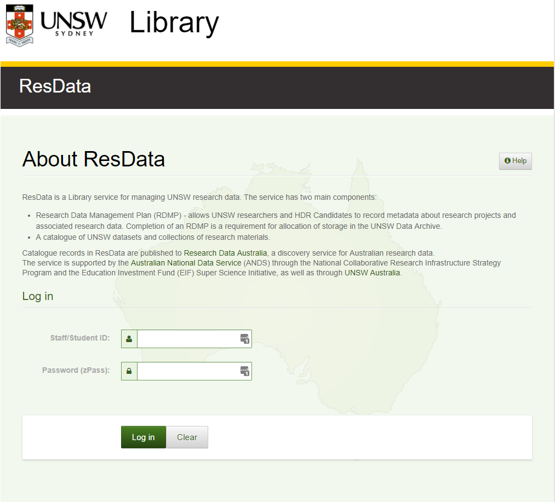Open password manager icon in Password field
Screen dimensions: 555x502
244,371
